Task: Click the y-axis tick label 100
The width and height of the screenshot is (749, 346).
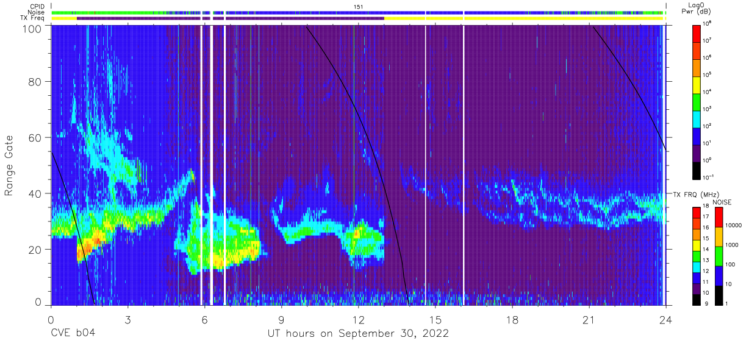Action: click(x=32, y=29)
